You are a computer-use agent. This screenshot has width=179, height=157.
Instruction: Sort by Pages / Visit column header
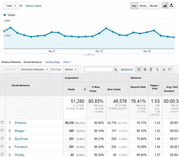[x=155, y=87]
